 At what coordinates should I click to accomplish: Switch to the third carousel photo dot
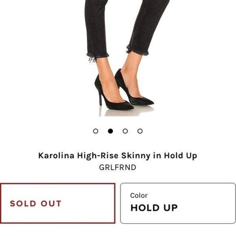click(125, 131)
